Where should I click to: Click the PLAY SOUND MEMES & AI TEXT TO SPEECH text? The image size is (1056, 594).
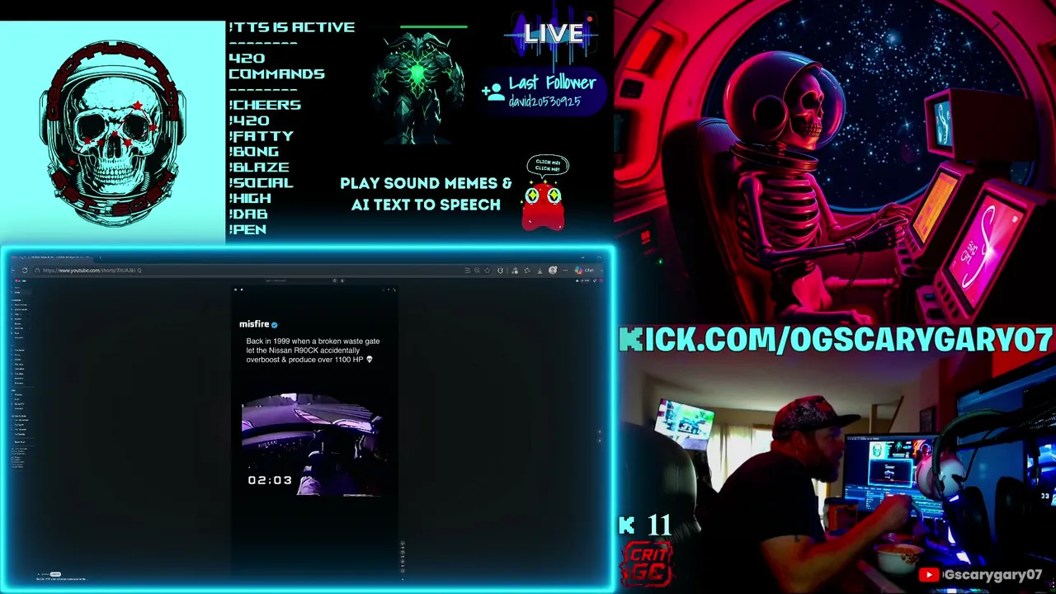click(426, 194)
